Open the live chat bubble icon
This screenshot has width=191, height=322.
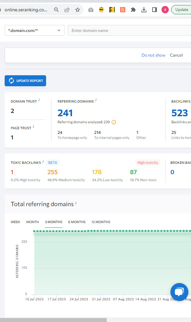click(x=179, y=292)
